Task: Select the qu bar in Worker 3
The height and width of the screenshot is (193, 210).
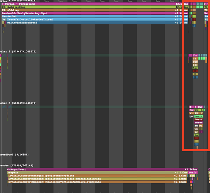Action: pos(191,116)
